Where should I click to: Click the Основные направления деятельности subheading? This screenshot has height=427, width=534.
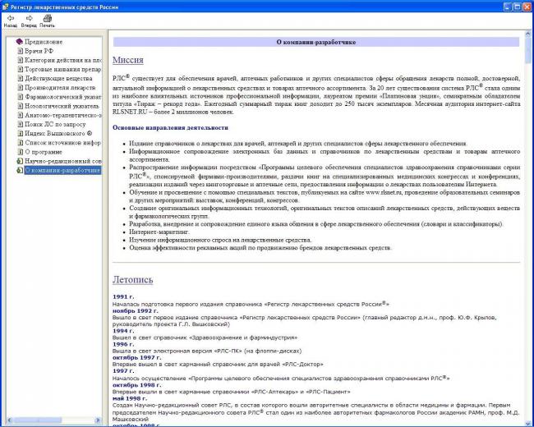coord(170,128)
